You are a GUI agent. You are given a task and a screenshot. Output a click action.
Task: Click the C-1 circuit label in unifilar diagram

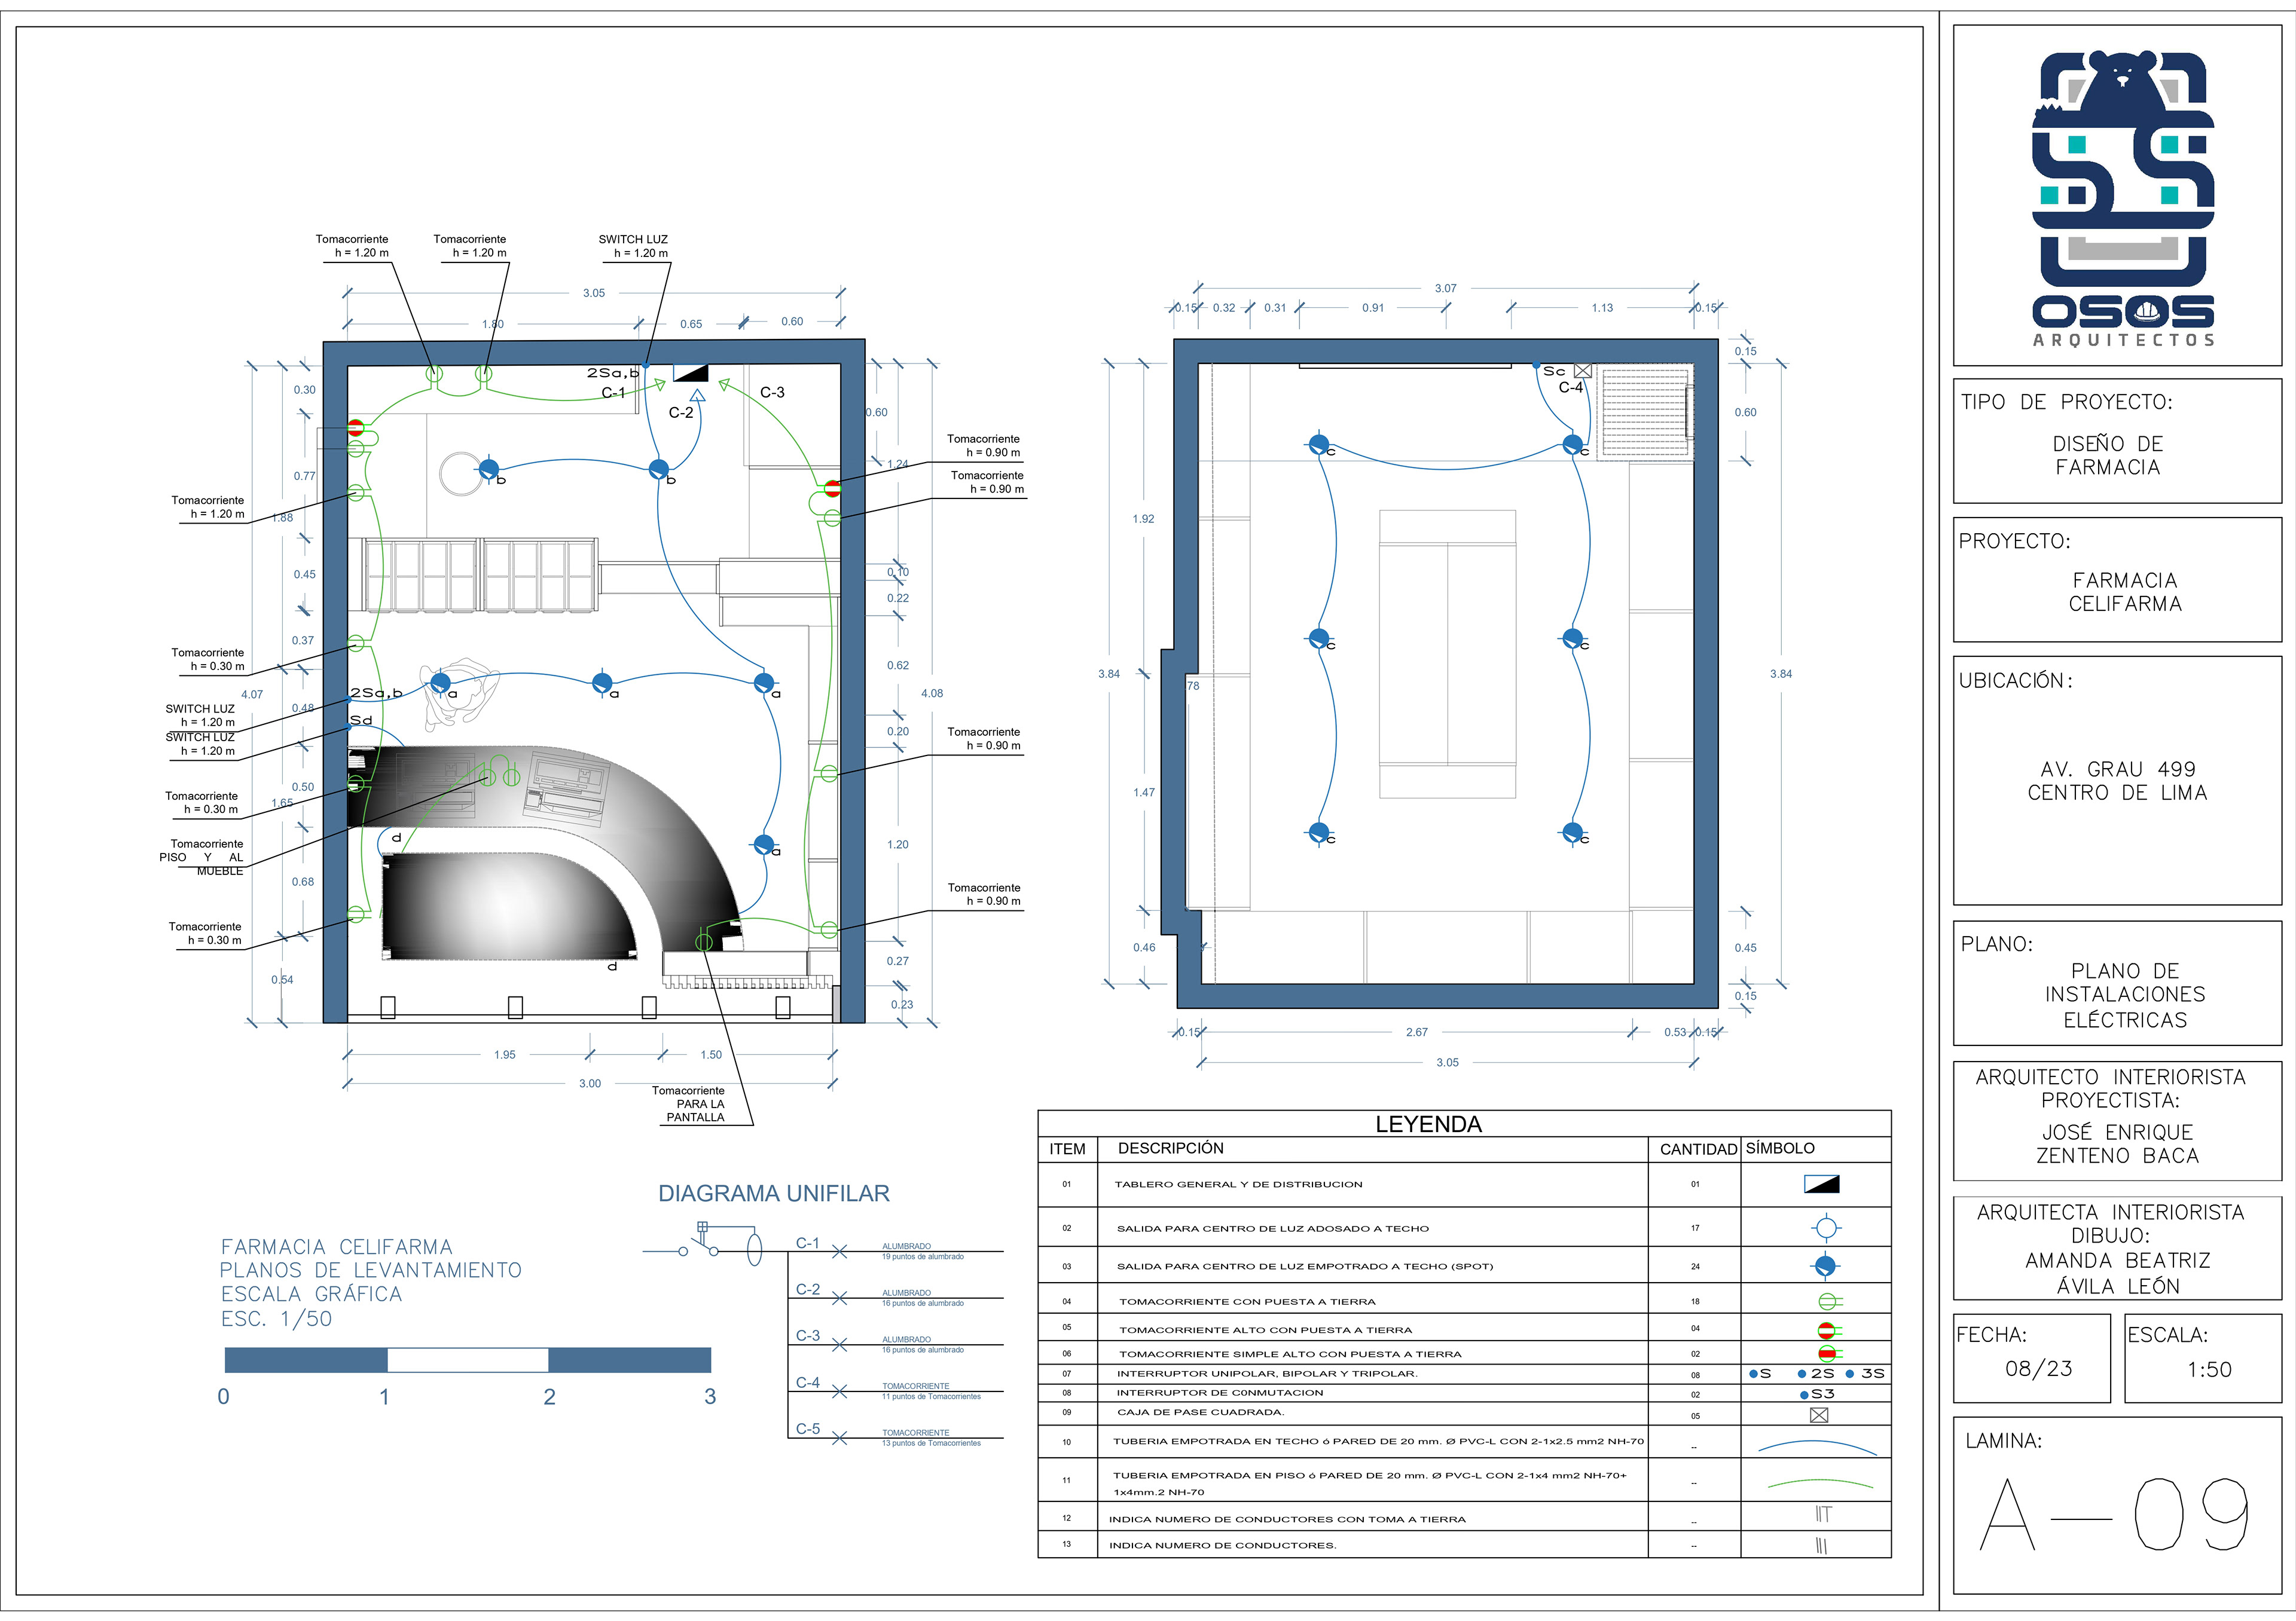(x=807, y=1243)
